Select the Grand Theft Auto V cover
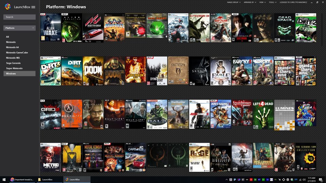The image size is (326, 183). (x=306, y=71)
